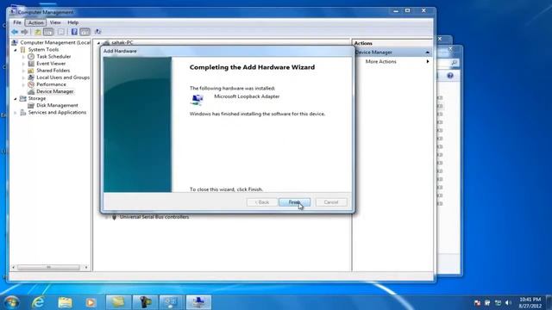Launch Internet Explorer from the taskbar
The image size is (552, 310).
[38, 302]
